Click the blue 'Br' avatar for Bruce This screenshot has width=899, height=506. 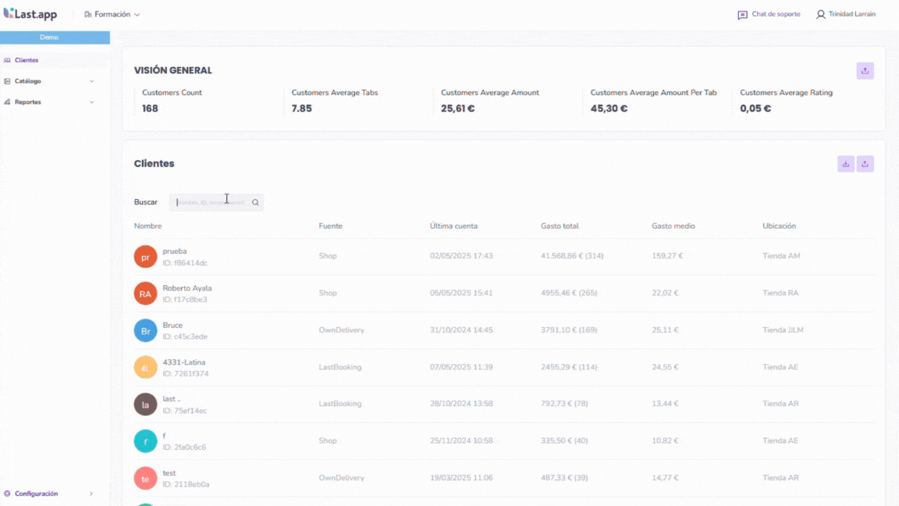[x=145, y=330]
